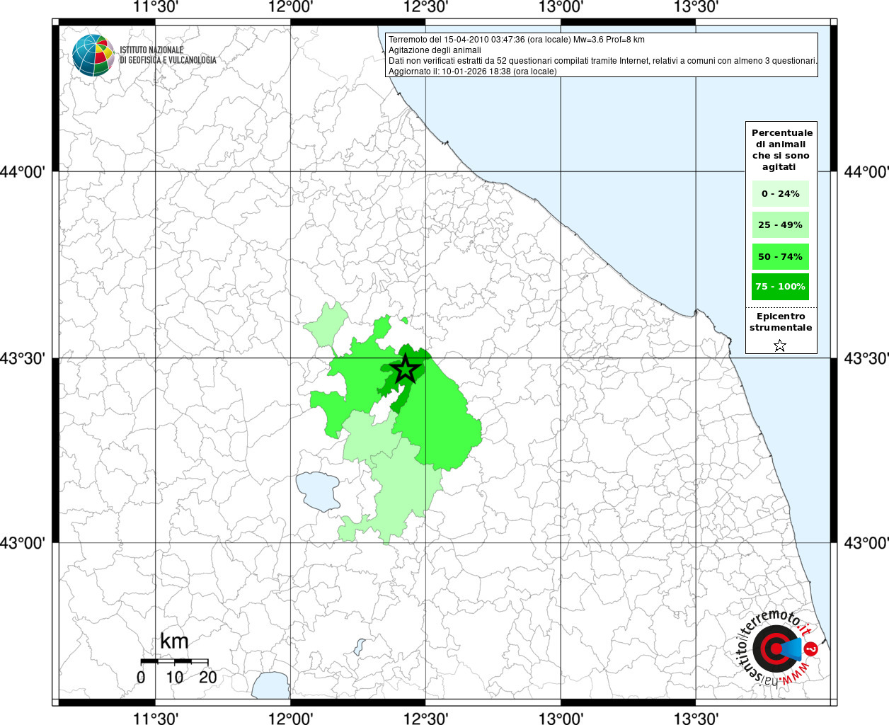This screenshot has width=889, height=725.
Task: Click the isolated light green area northwest of epicenter
Action: point(326,324)
